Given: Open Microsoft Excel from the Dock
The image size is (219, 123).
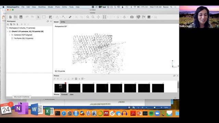Looking at the screenshot, I should coord(49,111).
